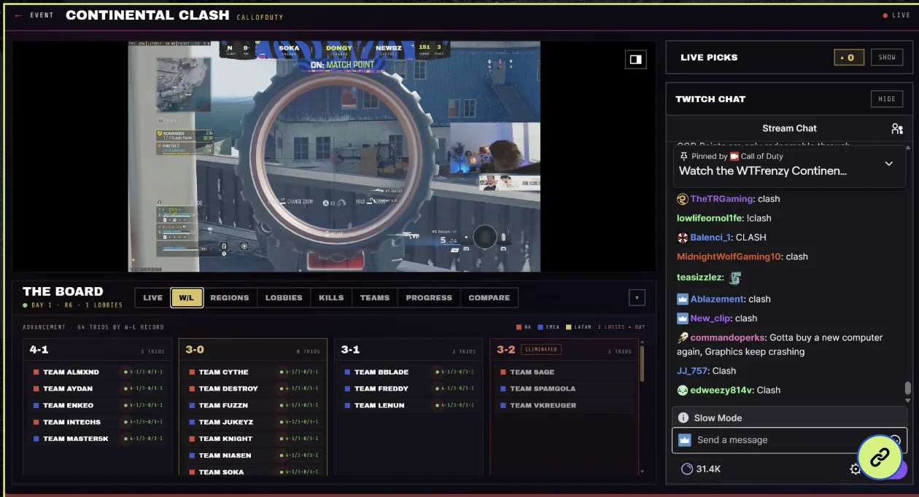
Task: Switch to the LIVE board tab
Action: coord(152,297)
